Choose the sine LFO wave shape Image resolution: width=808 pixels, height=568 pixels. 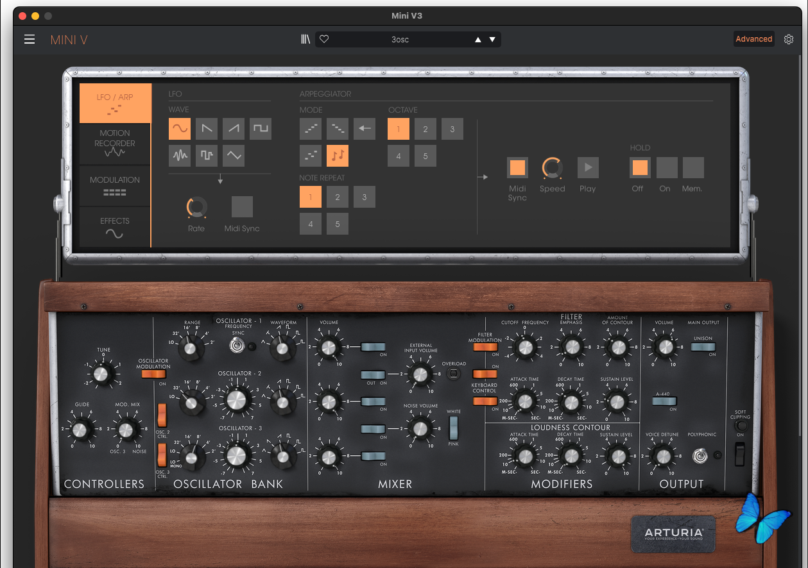[x=180, y=129]
